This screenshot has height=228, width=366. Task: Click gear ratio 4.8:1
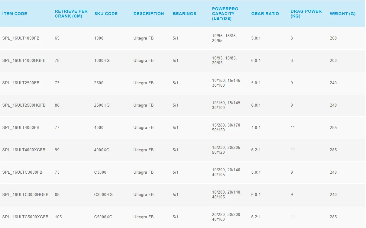pyautogui.click(x=256, y=127)
